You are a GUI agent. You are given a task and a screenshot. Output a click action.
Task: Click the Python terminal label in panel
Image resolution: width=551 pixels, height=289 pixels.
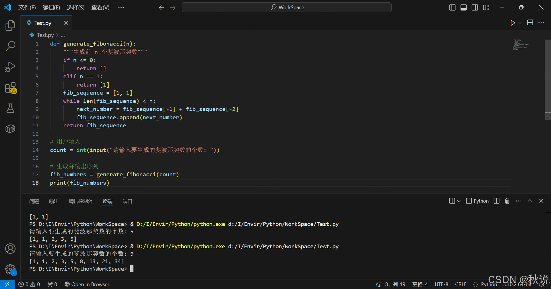478,201
